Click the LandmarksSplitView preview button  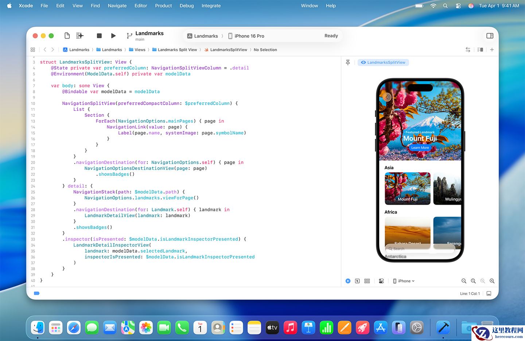click(383, 62)
